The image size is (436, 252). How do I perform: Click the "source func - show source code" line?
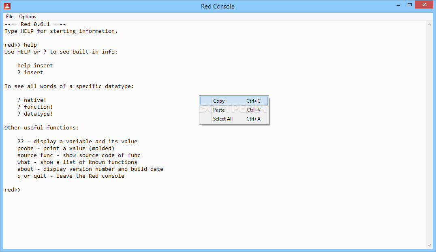pos(79,155)
